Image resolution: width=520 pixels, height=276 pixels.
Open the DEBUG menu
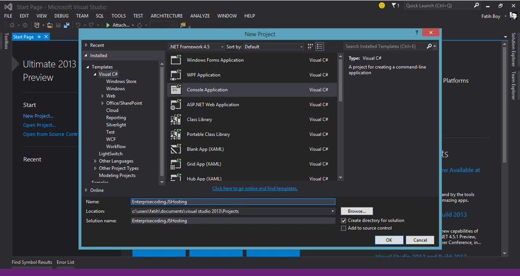tap(61, 16)
